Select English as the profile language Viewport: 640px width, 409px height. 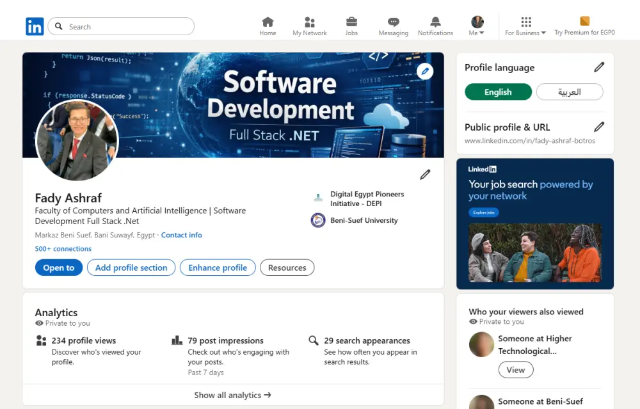[498, 92]
